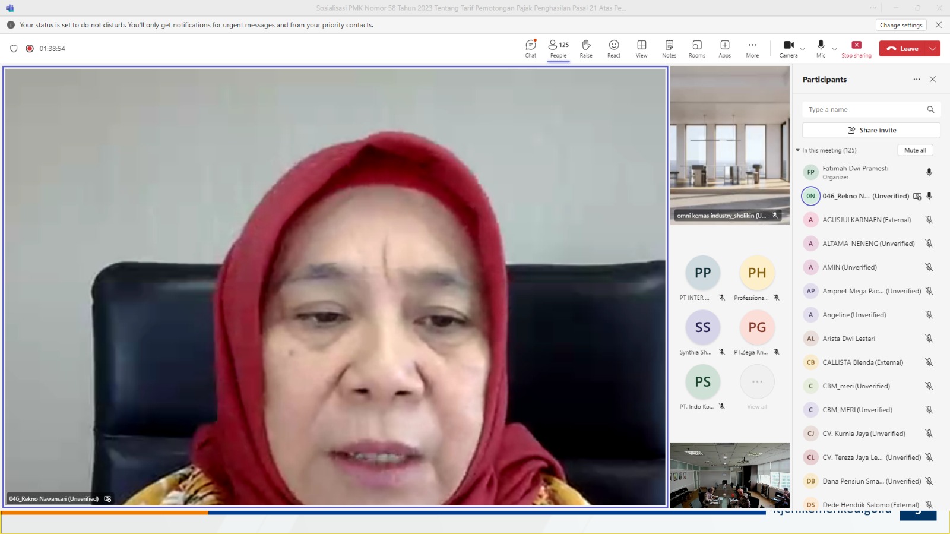Open the Chat panel
Viewport: 950px width, 534px height.
pos(530,49)
